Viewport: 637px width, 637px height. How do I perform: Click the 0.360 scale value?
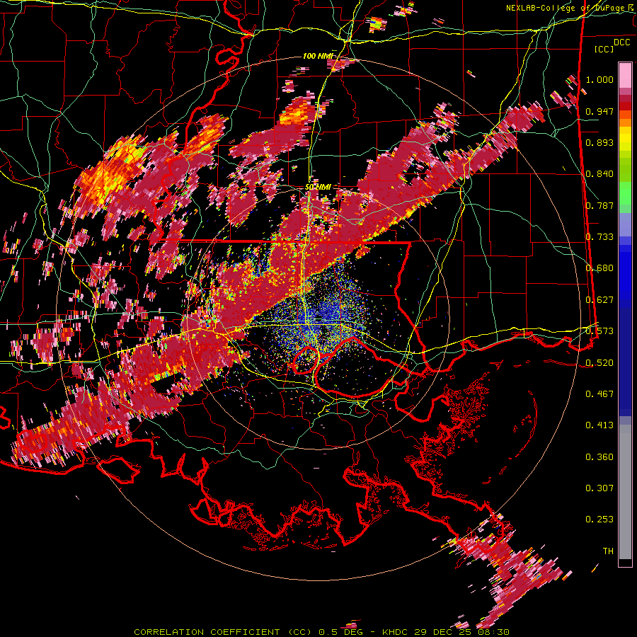(x=599, y=457)
